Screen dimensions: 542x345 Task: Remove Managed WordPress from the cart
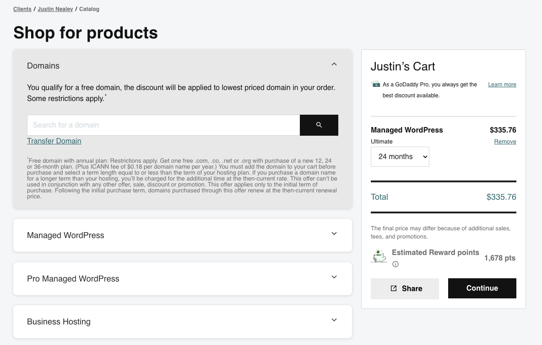(505, 142)
